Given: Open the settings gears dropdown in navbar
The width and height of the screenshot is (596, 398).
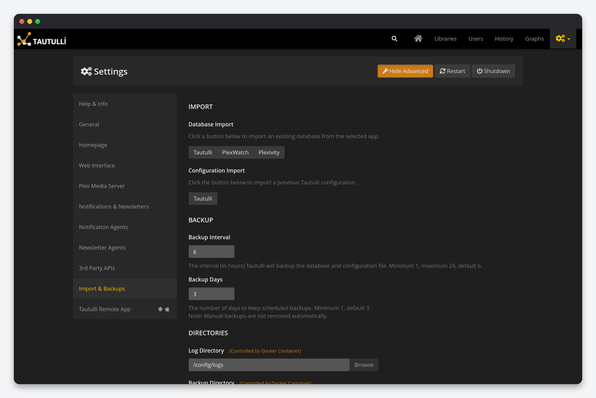Looking at the screenshot, I should click(563, 39).
